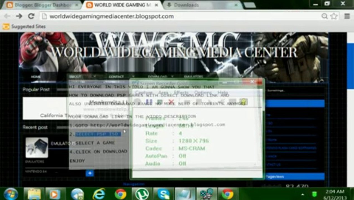Click the Chrome forward arrow
This screenshot has height=200, width=354.
[19, 16]
